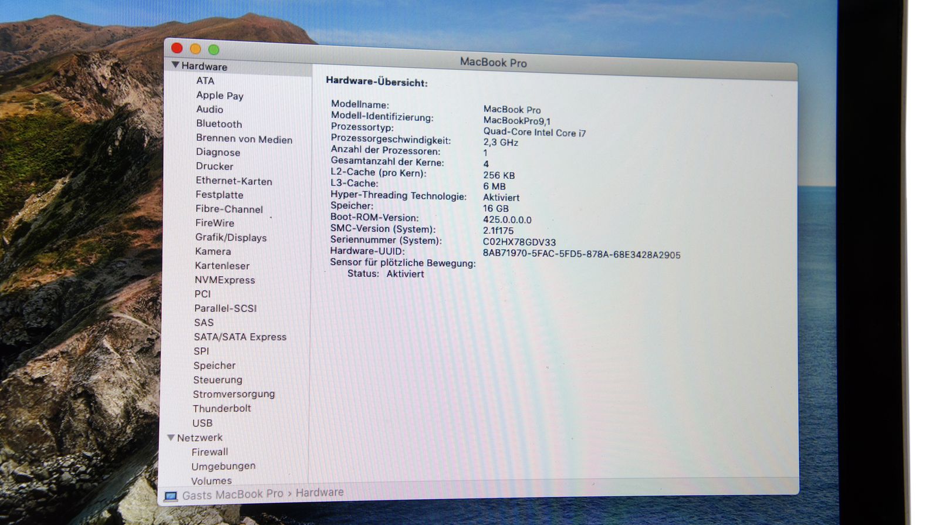Select Drucker in the sidebar
The height and width of the screenshot is (525, 939).
(215, 167)
